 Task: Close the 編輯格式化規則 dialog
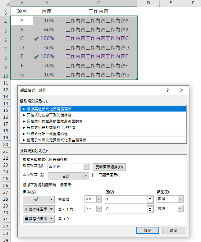(182, 90)
